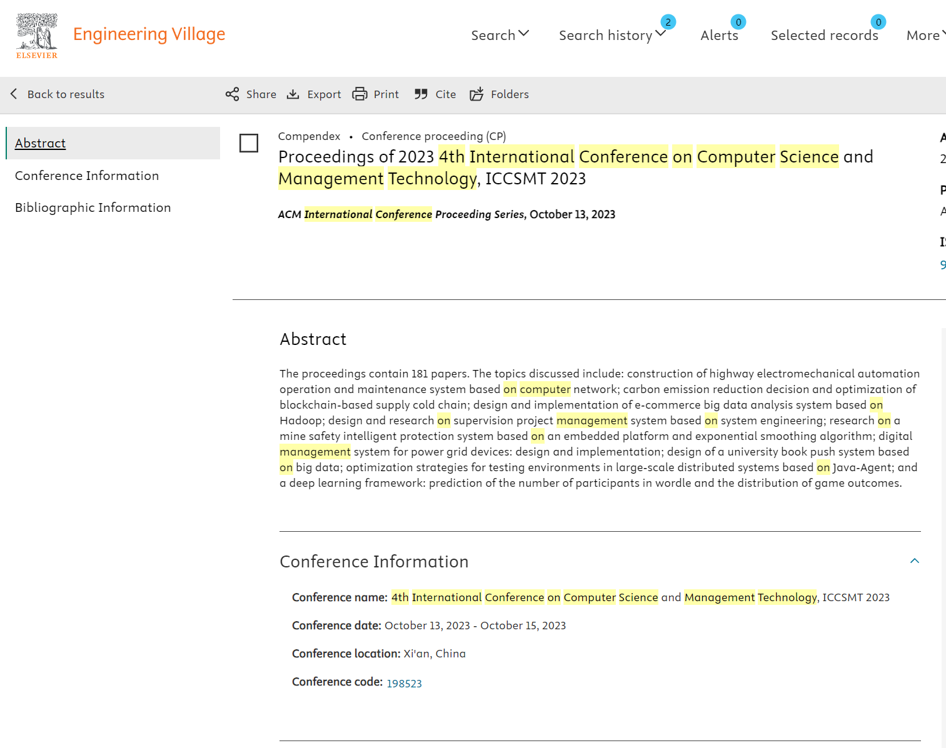Click the conference date 'October 13, 2023 - October 15, 2023'
The height and width of the screenshot is (748, 946).
(x=475, y=626)
